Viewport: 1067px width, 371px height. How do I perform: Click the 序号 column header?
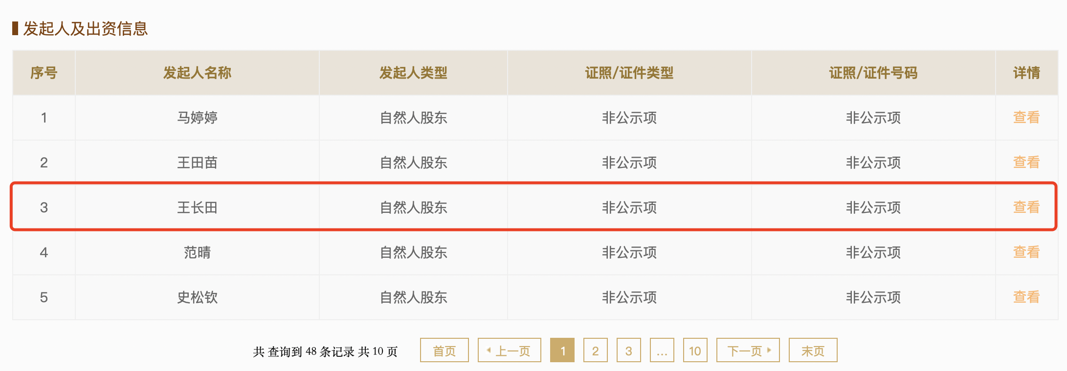(44, 73)
